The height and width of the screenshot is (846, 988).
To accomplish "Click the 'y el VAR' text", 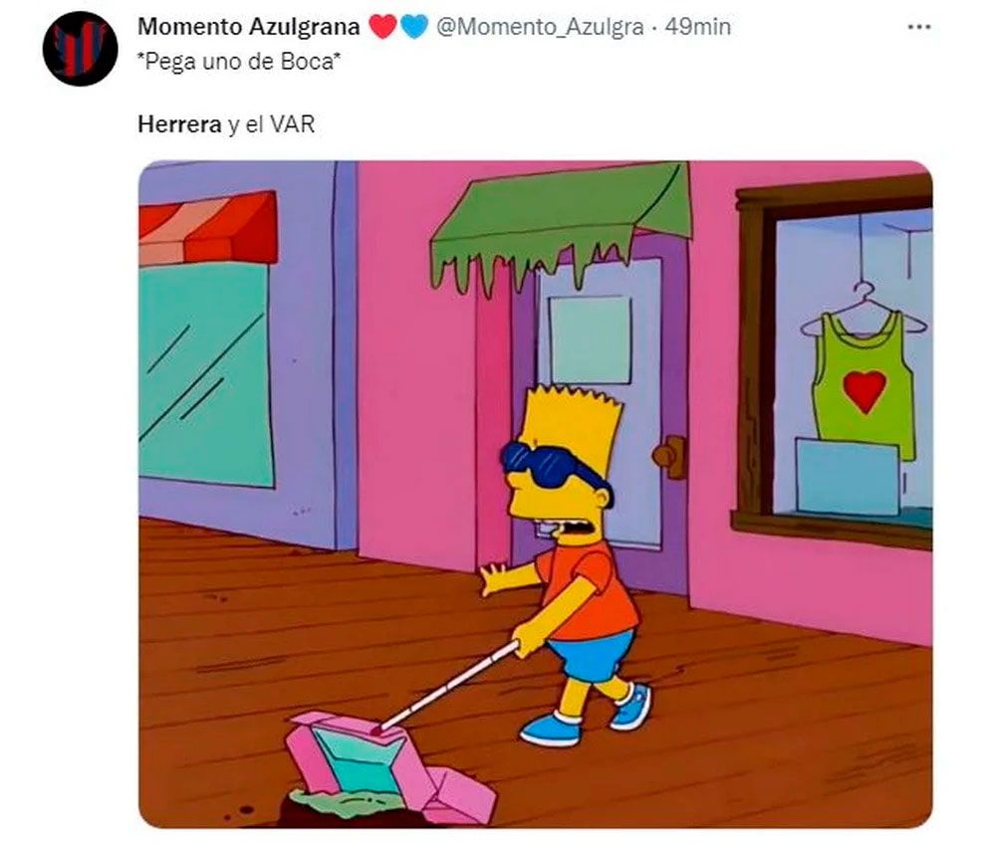I will [x=271, y=124].
